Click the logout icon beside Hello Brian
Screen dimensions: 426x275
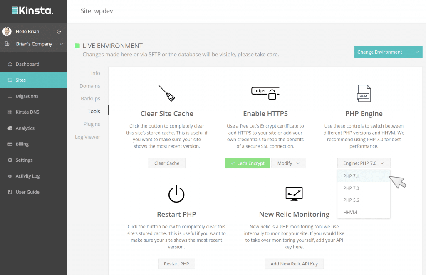pyautogui.click(x=59, y=32)
